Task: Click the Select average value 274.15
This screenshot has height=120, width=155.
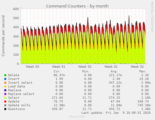Action: point(114,98)
